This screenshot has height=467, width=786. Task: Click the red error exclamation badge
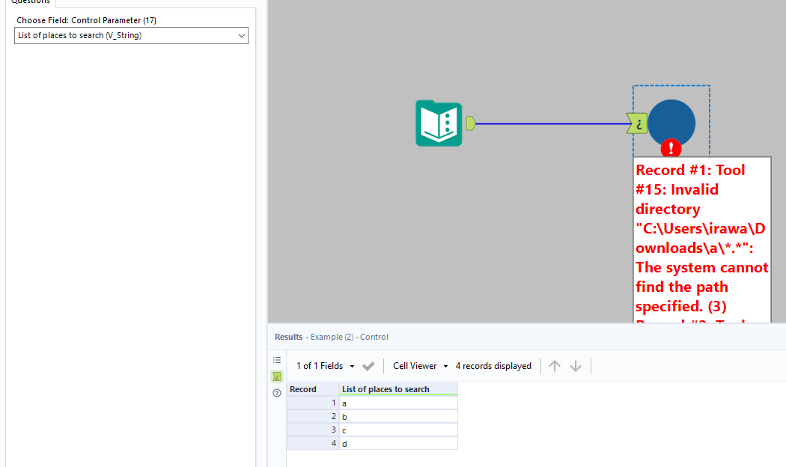[x=671, y=147]
